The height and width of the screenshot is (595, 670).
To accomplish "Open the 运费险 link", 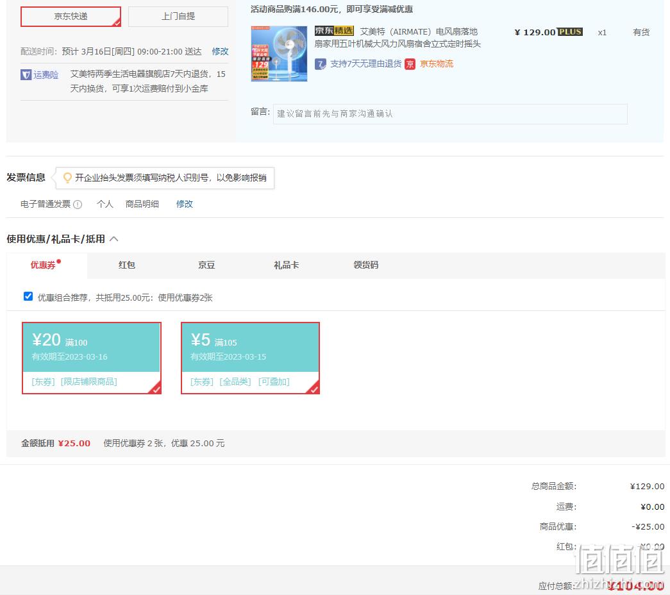I will point(46,75).
